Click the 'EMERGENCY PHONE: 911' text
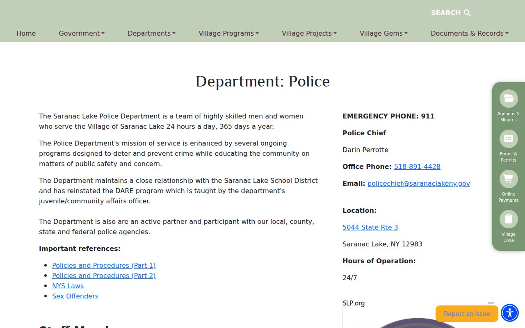 coord(388,116)
